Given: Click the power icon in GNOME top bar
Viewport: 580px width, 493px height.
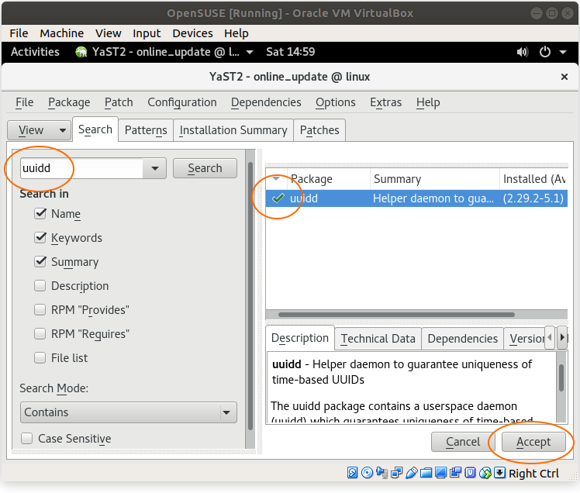Looking at the screenshot, I should click(x=545, y=52).
